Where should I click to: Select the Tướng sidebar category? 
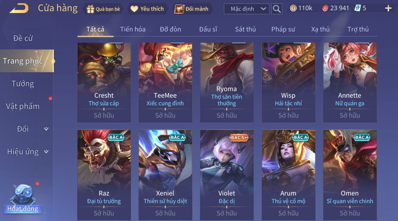coord(23,84)
